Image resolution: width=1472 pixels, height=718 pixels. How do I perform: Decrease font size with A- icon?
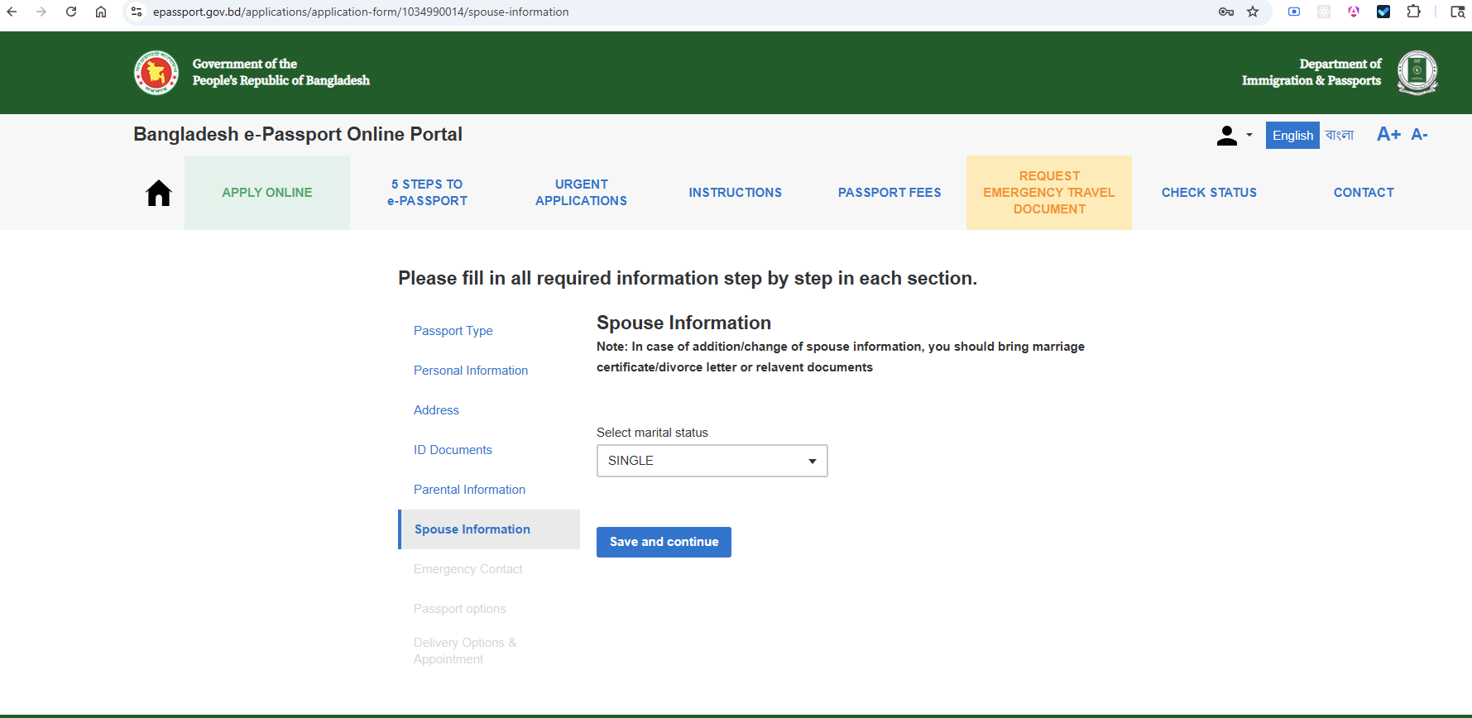pyautogui.click(x=1419, y=135)
